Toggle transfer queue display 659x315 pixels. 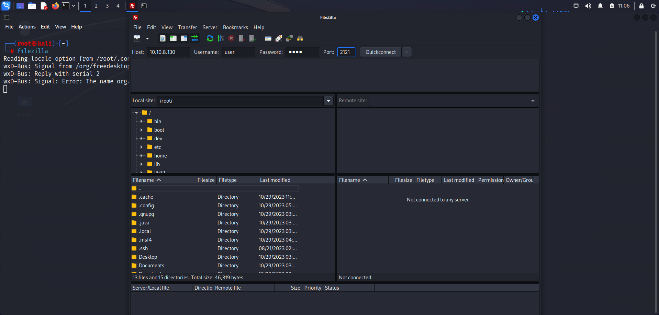[x=195, y=38]
